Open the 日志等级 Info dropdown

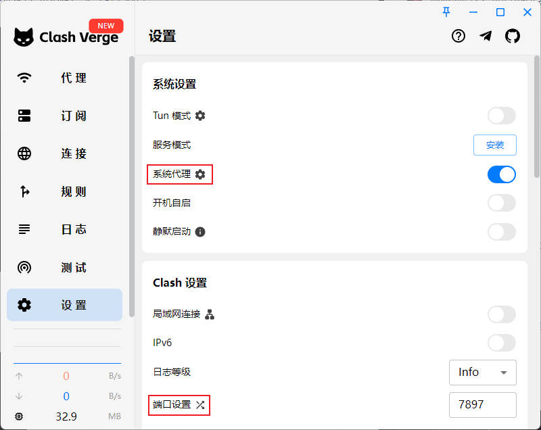click(x=483, y=373)
